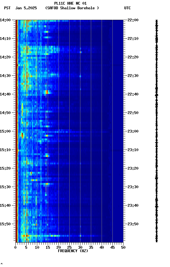
Task: Click the 14:30 PST time label
Action: pyautogui.click(x=5, y=76)
